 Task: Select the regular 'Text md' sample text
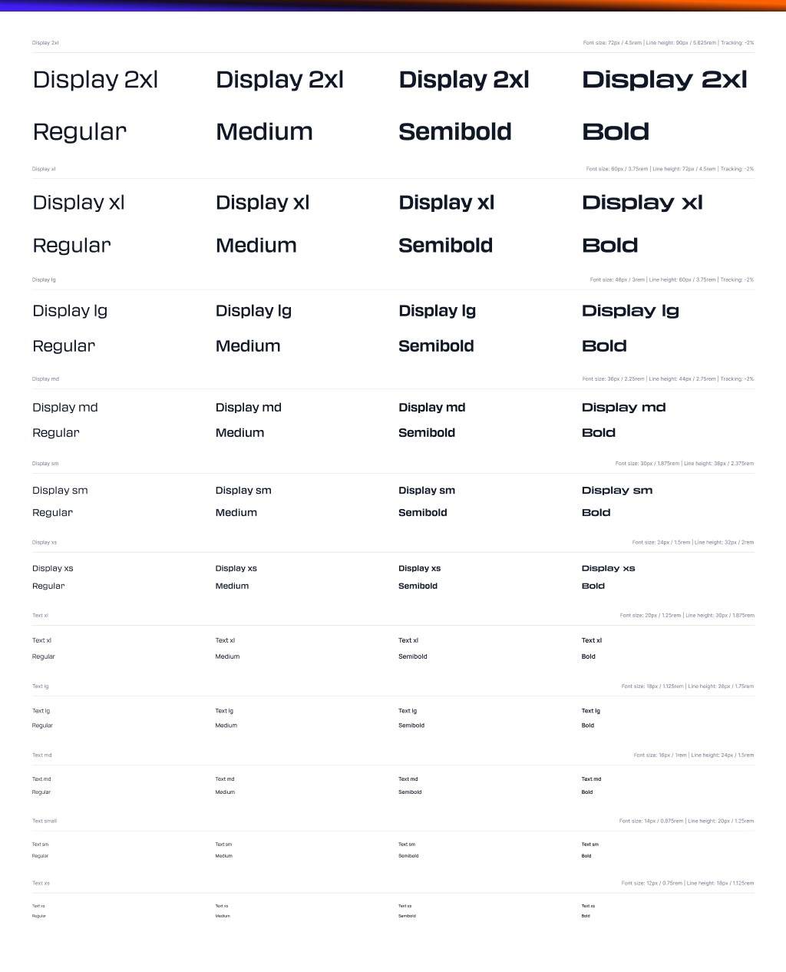(x=41, y=779)
